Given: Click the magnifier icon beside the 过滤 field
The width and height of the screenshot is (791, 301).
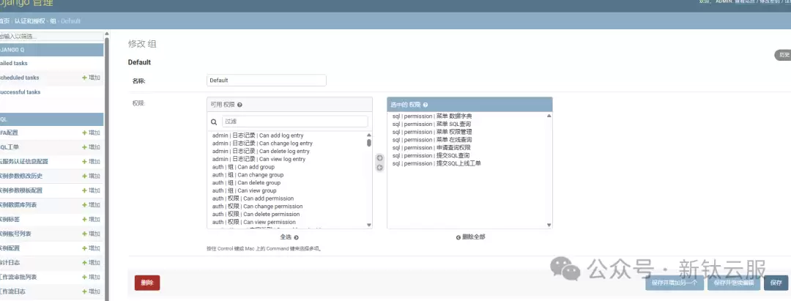Looking at the screenshot, I should pos(214,122).
